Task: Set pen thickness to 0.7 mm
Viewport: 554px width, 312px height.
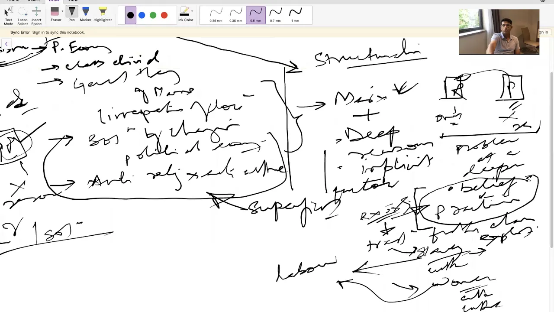Action: tap(275, 15)
